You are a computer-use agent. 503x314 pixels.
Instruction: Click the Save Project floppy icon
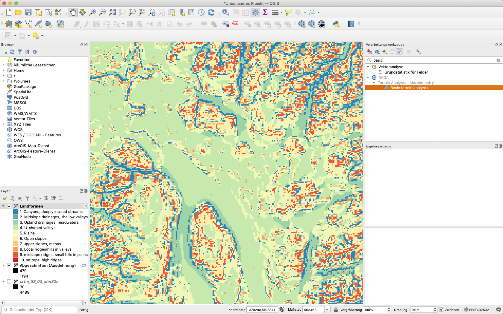(28, 12)
